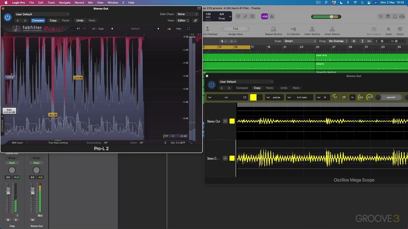408x229 pixels.
Task: Open View Editor dropdown
Action: pyautogui.click(x=183, y=20)
